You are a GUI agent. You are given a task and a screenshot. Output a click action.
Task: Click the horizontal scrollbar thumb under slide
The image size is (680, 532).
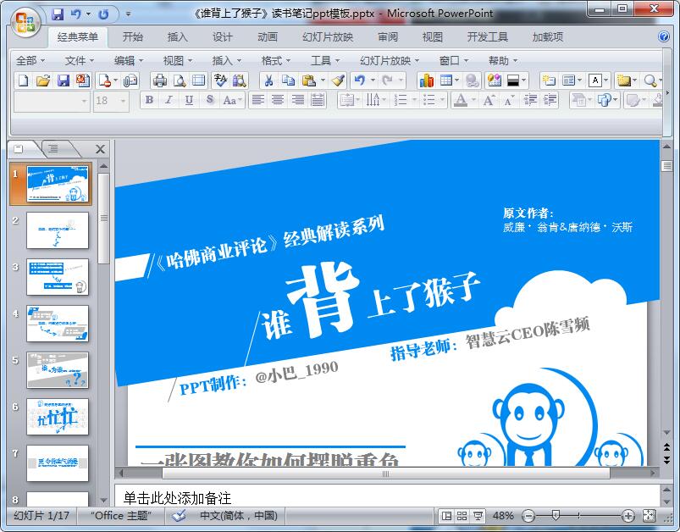385,474
